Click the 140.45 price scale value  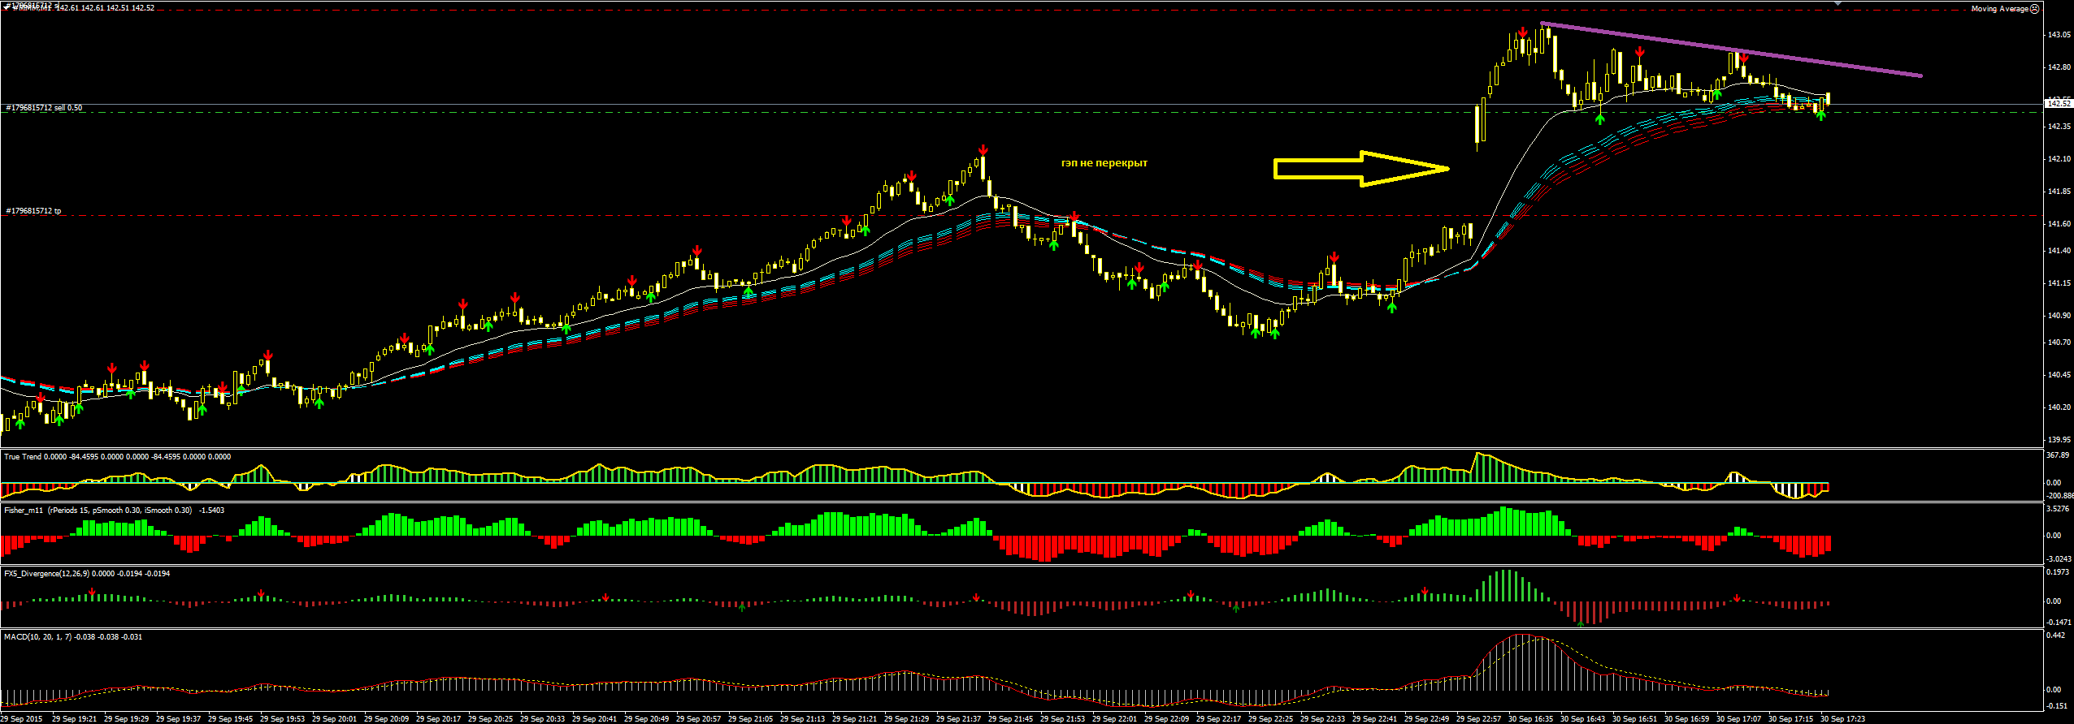pos(2059,375)
